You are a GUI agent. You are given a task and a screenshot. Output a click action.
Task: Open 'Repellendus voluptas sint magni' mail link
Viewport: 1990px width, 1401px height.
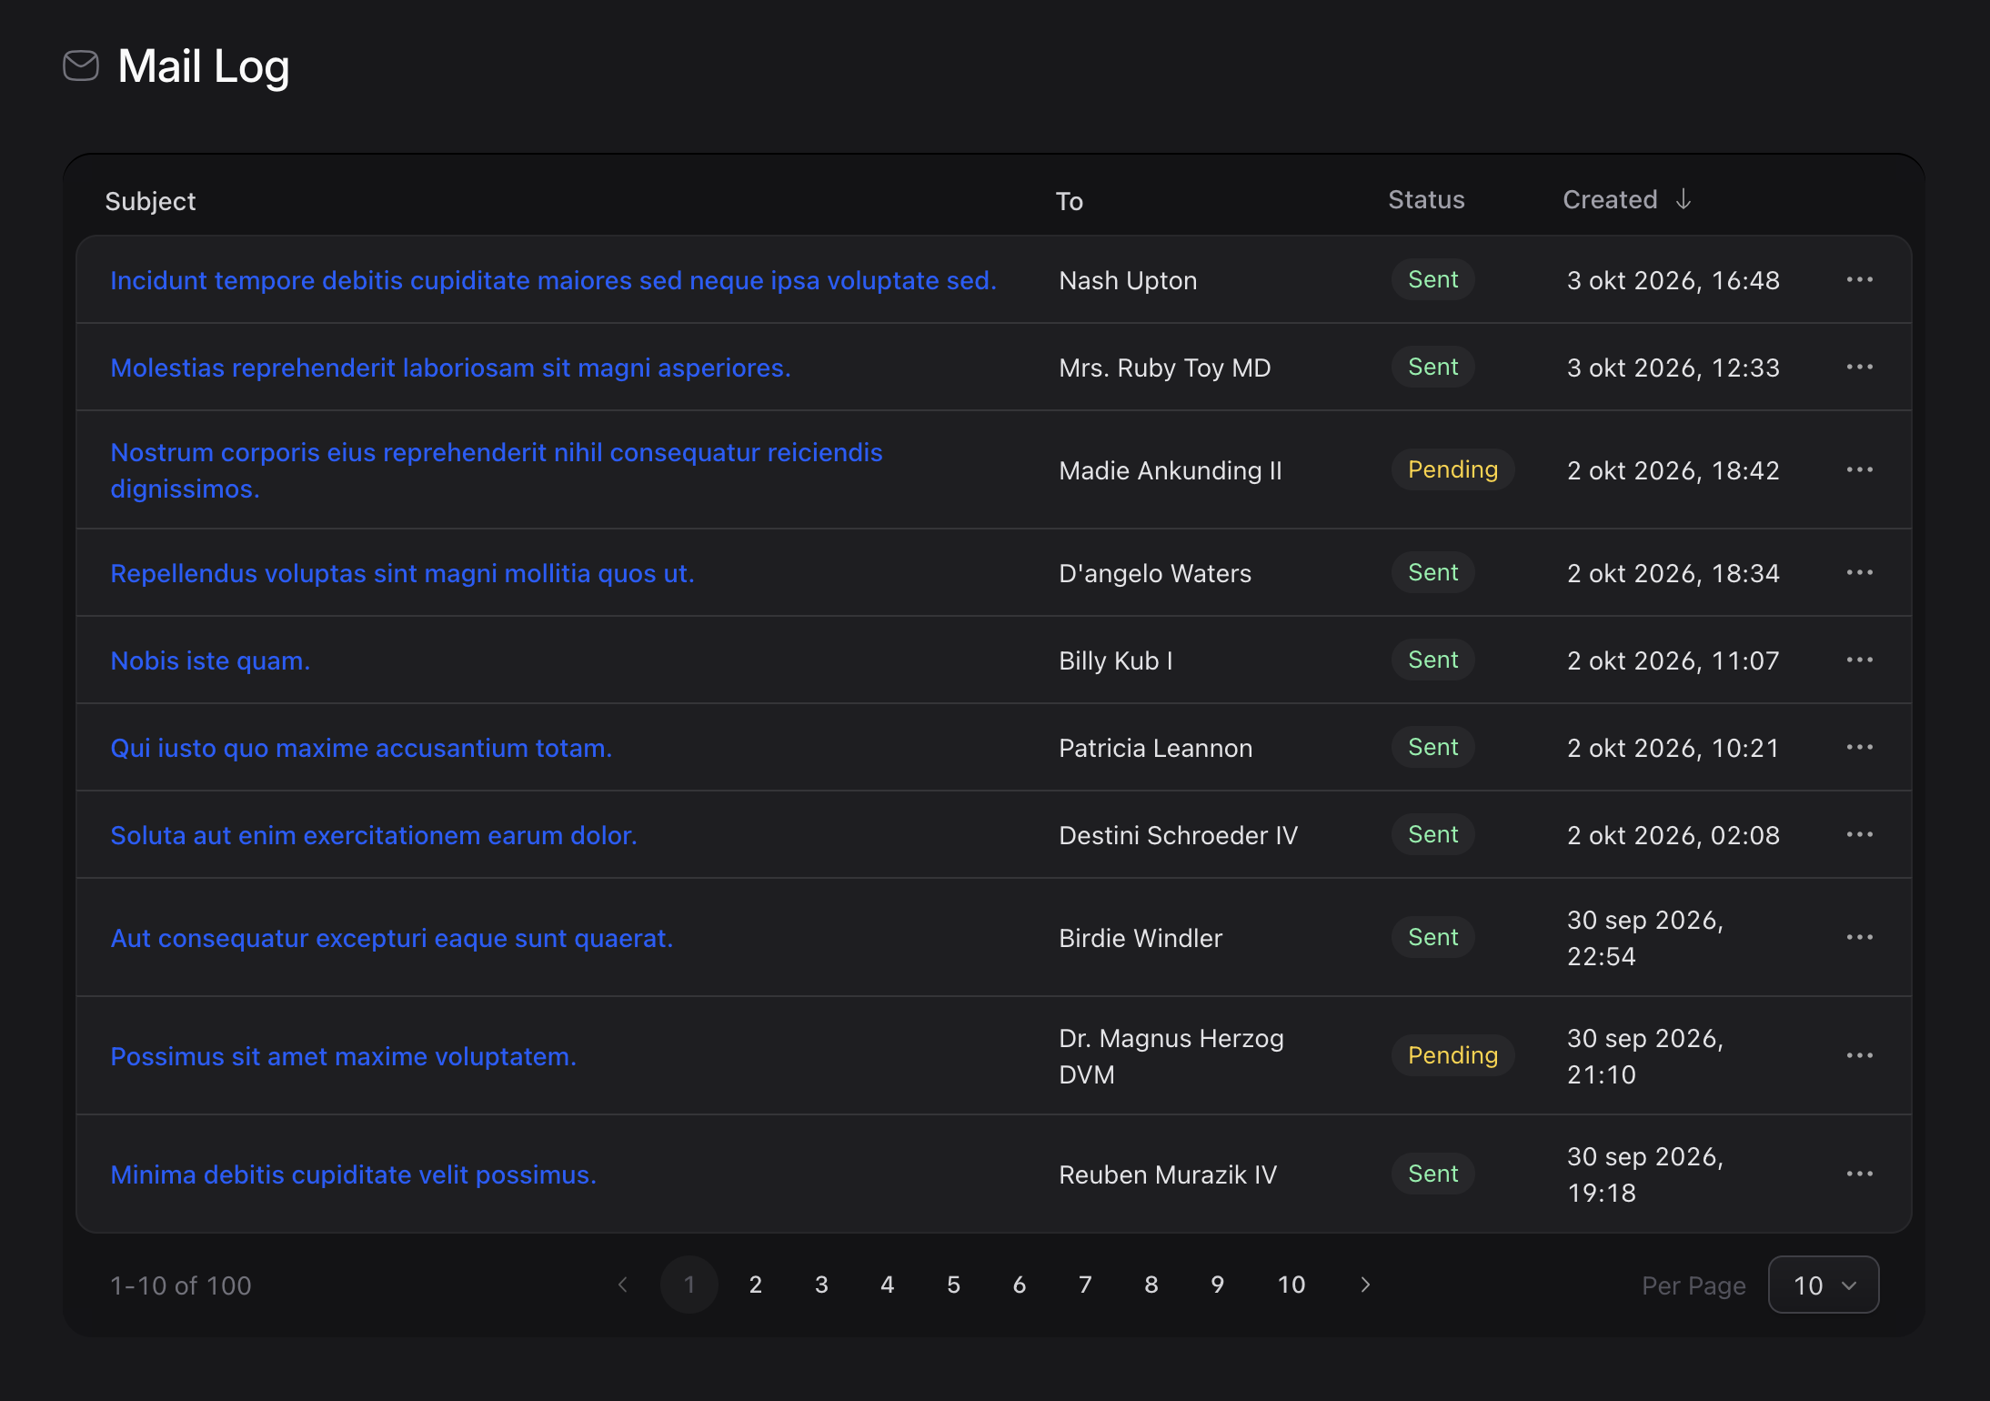402,573
